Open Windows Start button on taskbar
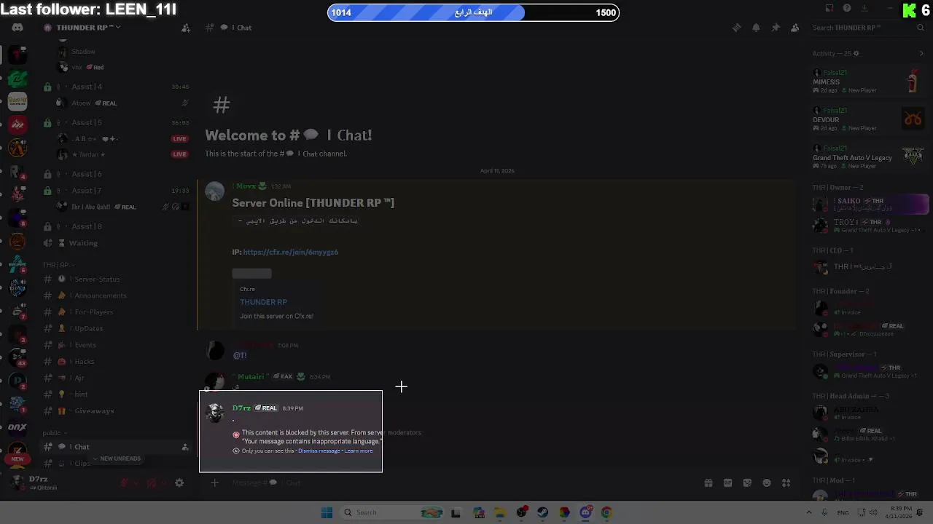 click(327, 512)
